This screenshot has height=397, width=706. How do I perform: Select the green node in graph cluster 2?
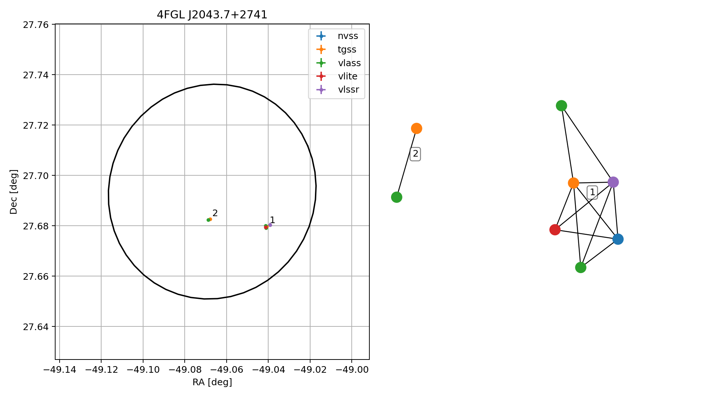tap(396, 197)
